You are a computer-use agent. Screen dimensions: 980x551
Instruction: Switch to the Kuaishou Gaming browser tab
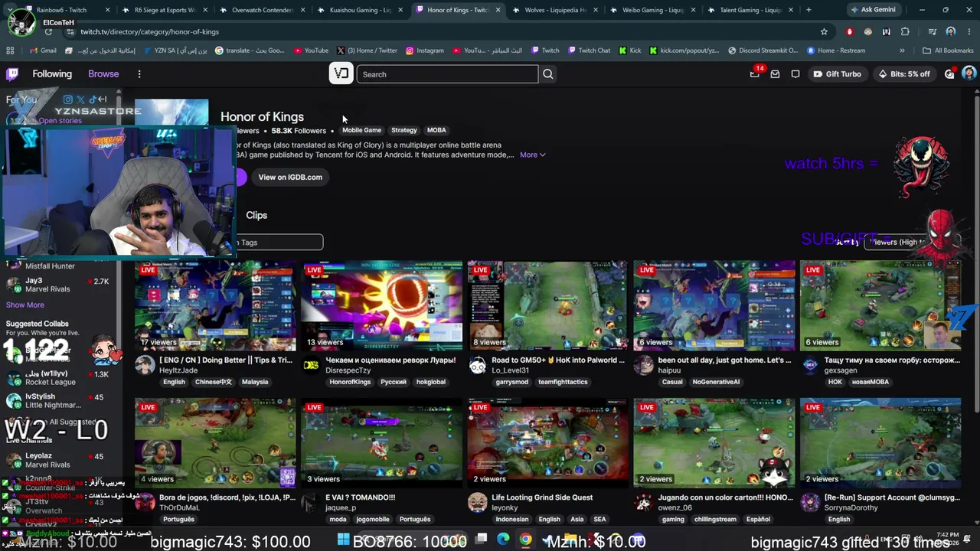click(x=360, y=10)
